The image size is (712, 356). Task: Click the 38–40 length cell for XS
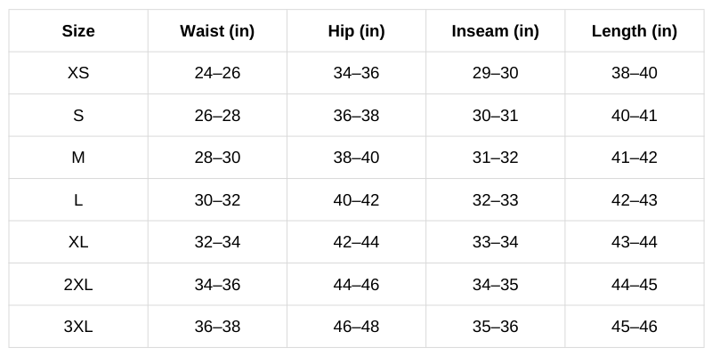point(634,73)
